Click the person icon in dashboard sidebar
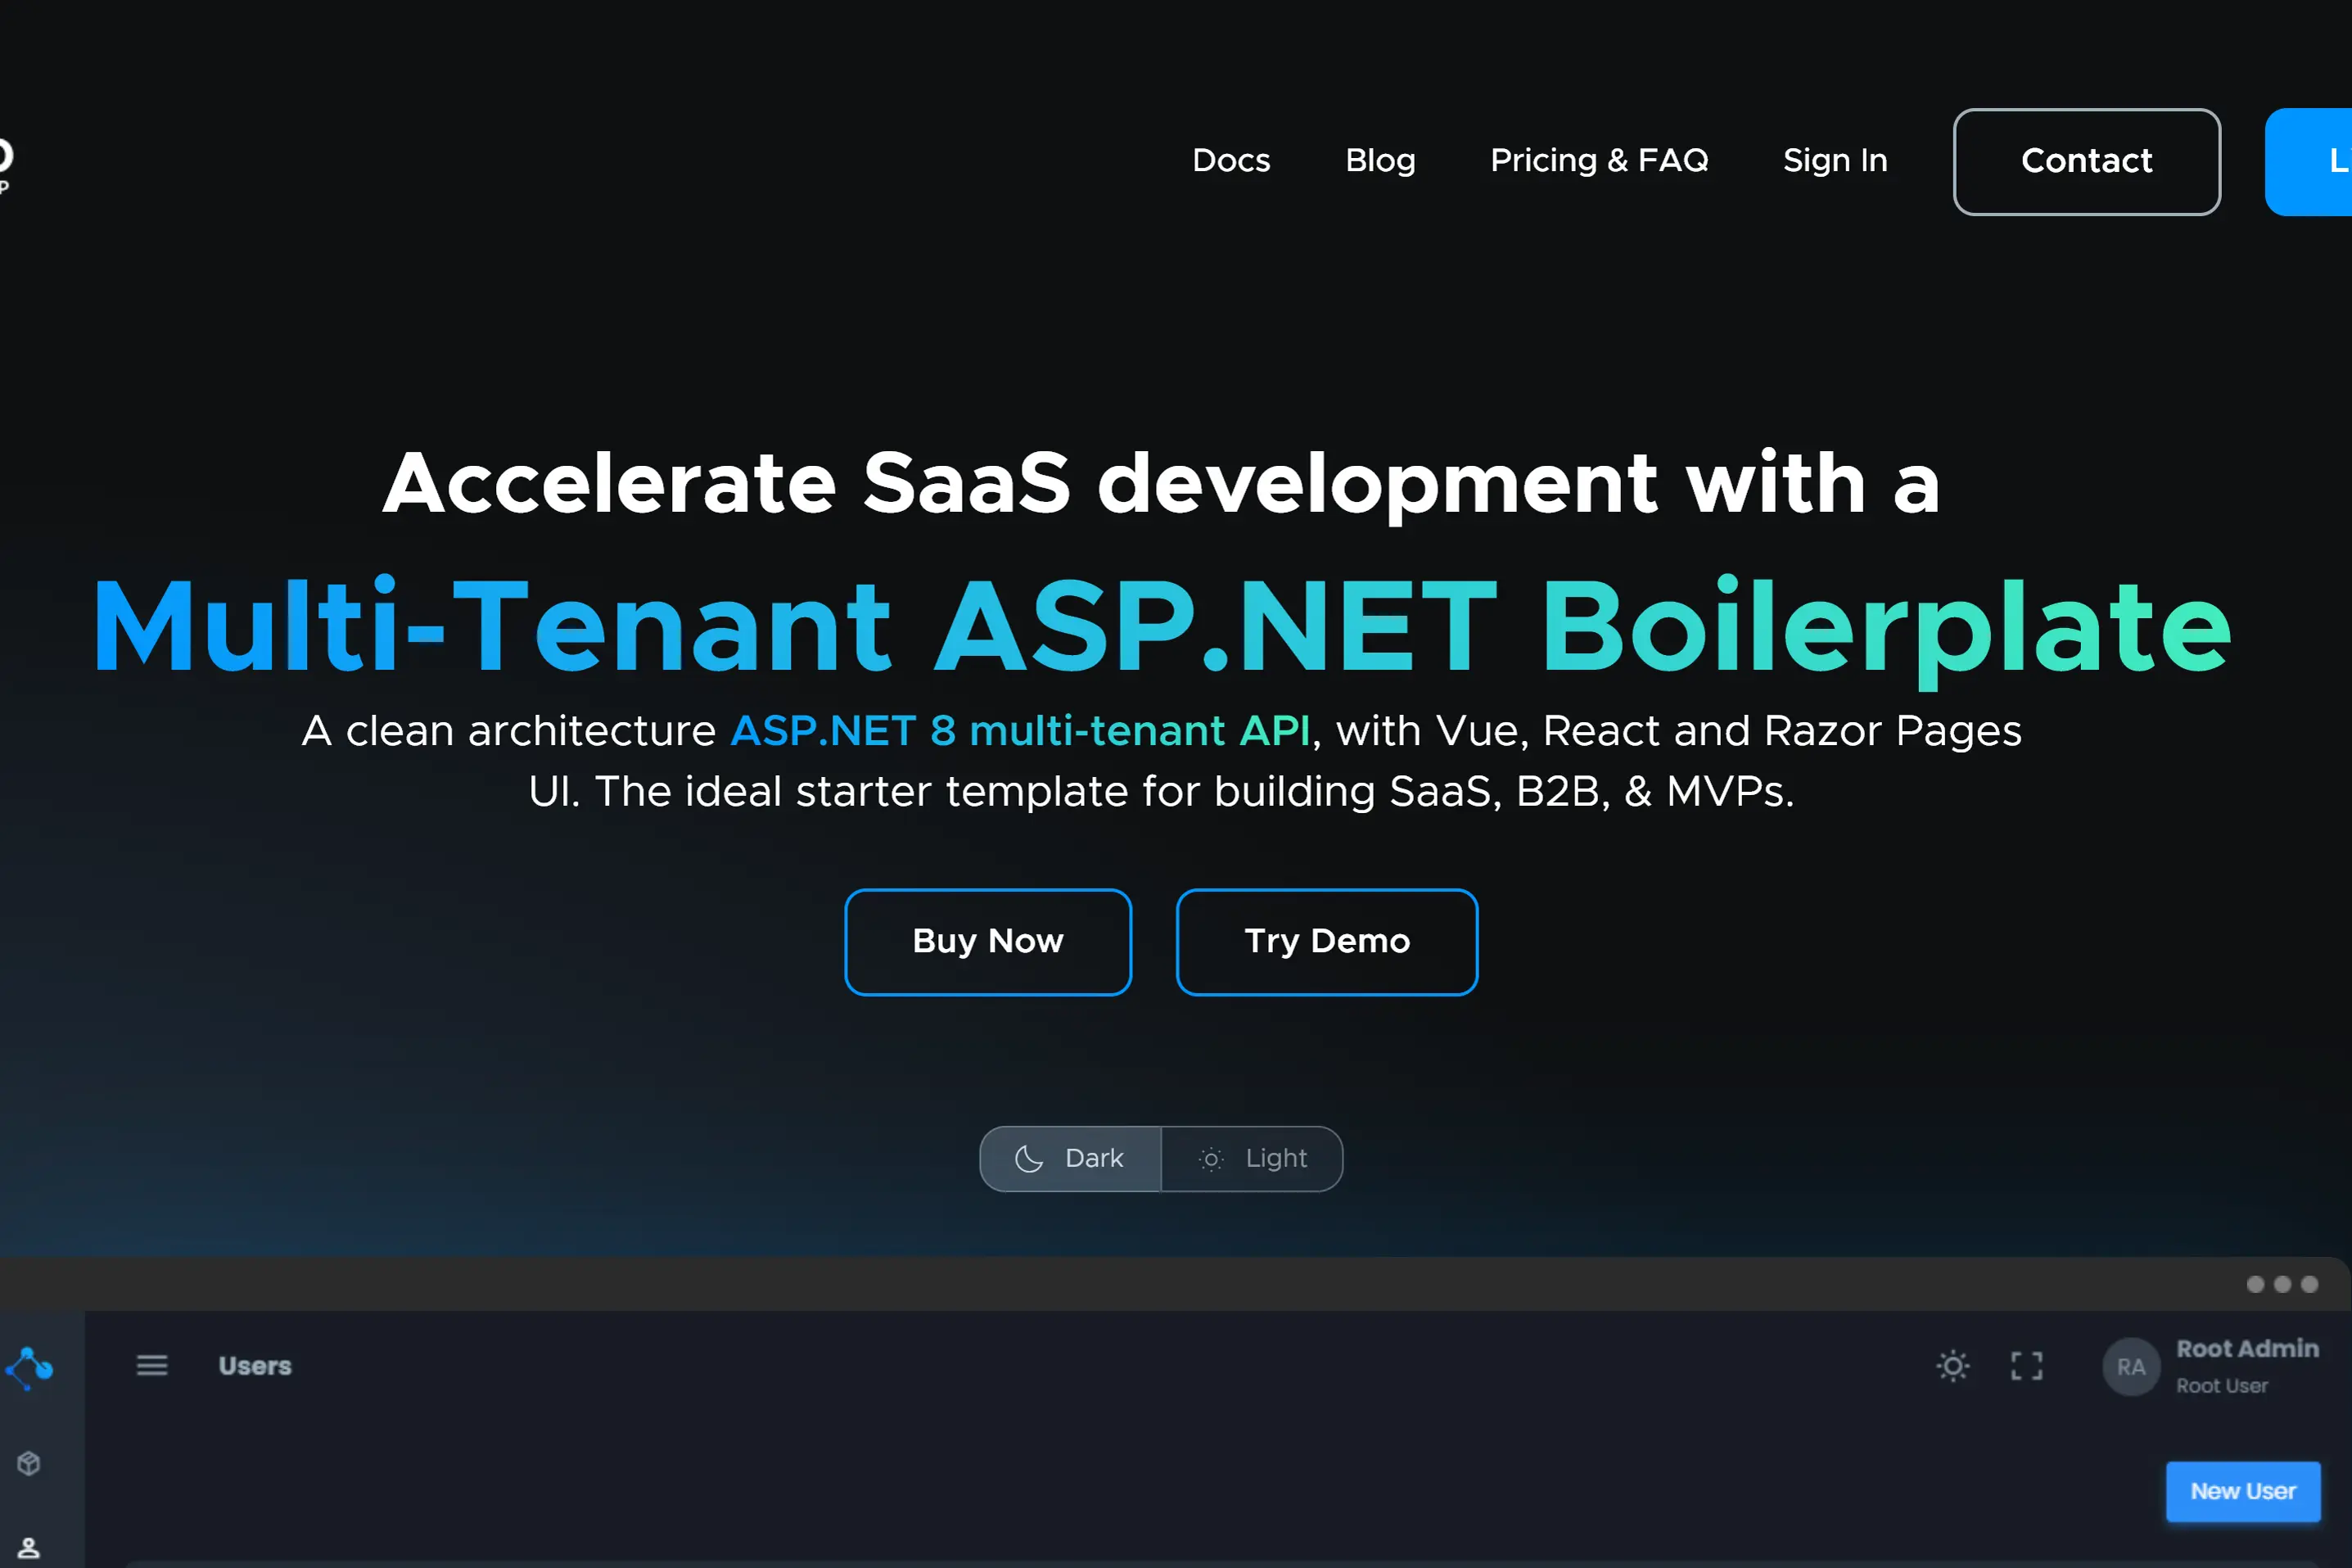 click(x=29, y=1548)
